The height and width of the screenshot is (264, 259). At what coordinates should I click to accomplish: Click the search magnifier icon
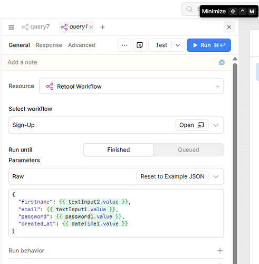(189, 9)
